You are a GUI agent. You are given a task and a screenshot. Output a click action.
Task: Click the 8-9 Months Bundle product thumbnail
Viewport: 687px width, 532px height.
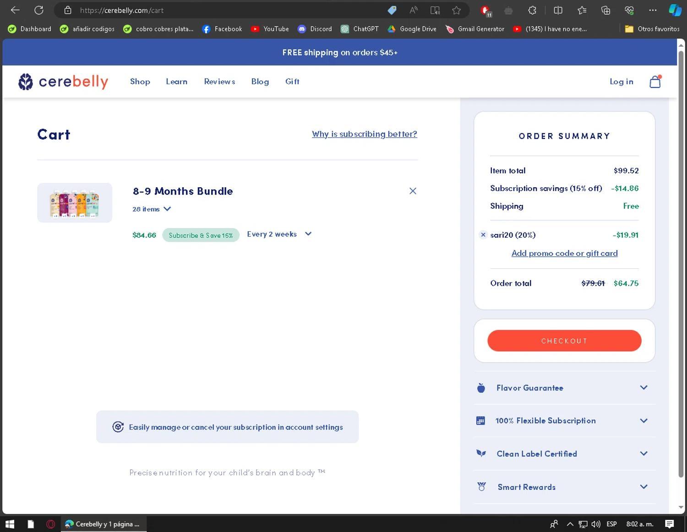(x=75, y=203)
